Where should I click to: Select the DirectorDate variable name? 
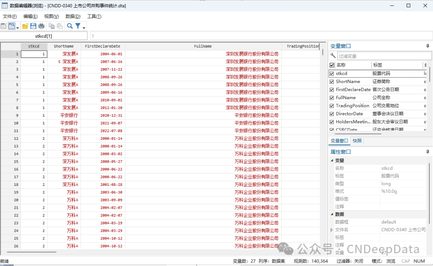pos(349,114)
